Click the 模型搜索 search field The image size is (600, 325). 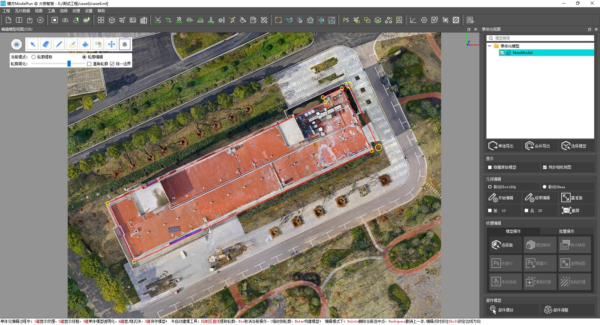click(x=540, y=38)
